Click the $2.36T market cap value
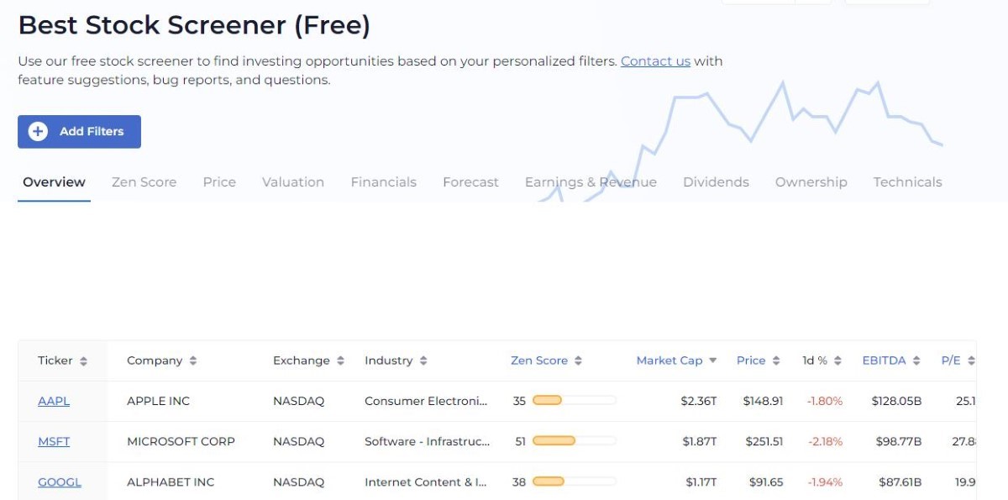 [699, 402]
